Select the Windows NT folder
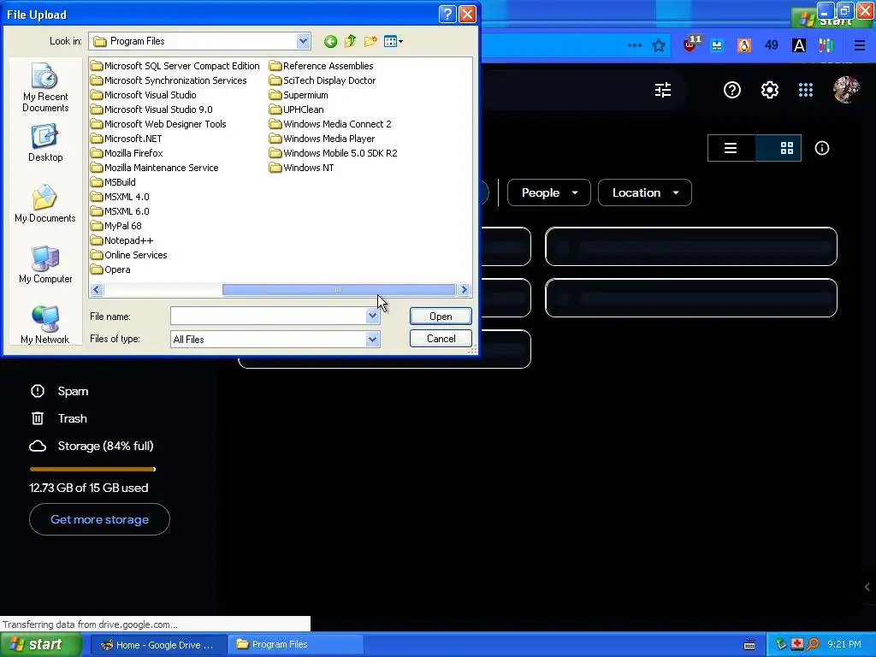This screenshot has width=876, height=657. coord(302,168)
